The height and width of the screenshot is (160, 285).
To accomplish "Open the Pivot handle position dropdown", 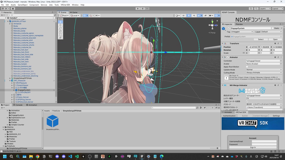I will [x=64, y=16].
